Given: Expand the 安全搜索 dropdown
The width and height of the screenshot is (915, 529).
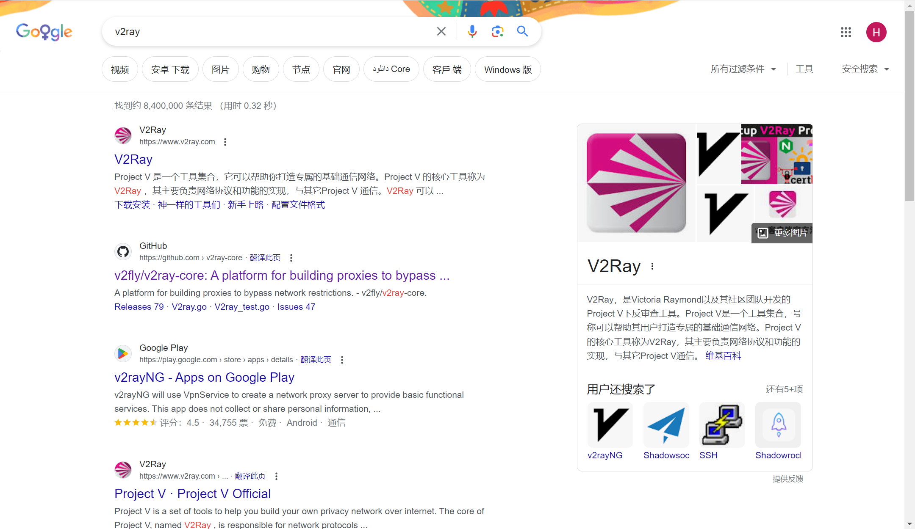Looking at the screenshot, I should click(865, 69).
